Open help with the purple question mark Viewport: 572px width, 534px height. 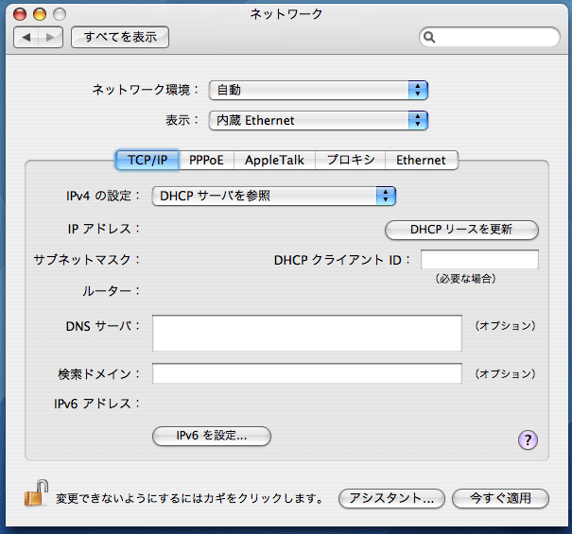[529, 439]
